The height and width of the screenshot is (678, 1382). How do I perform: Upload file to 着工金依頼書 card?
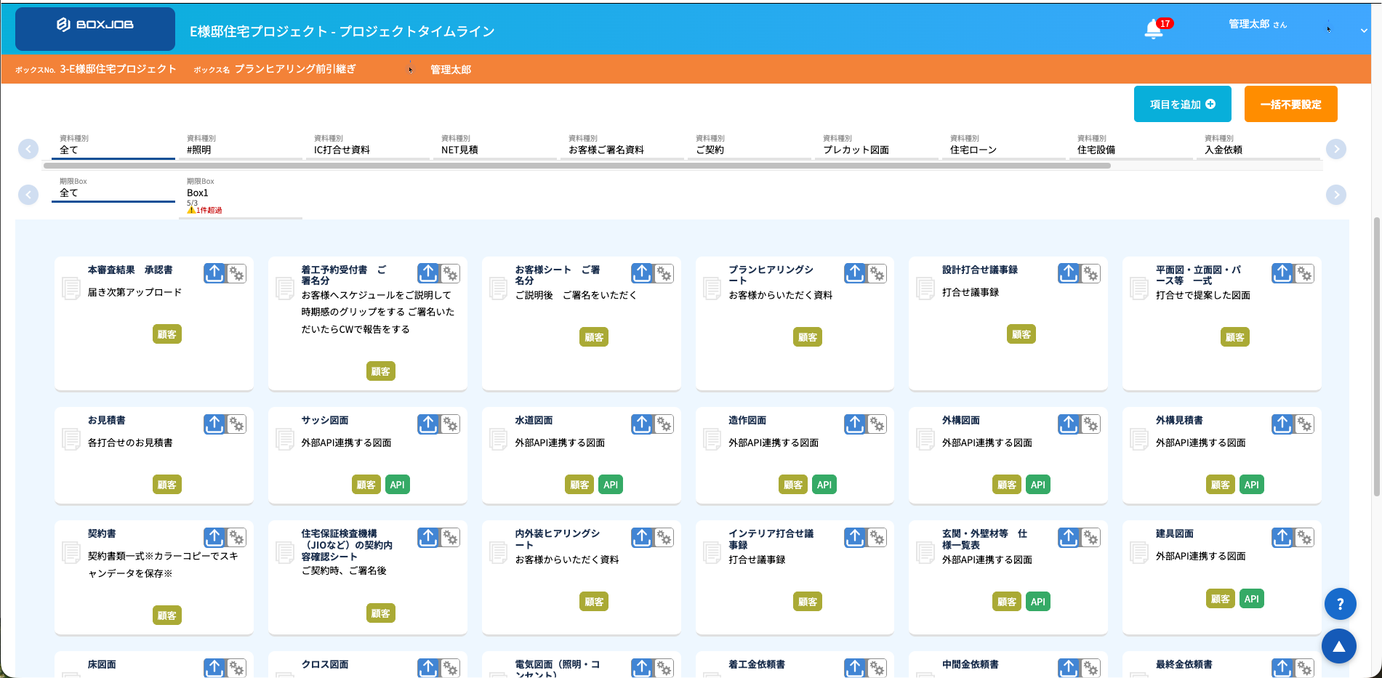point(855,668)
